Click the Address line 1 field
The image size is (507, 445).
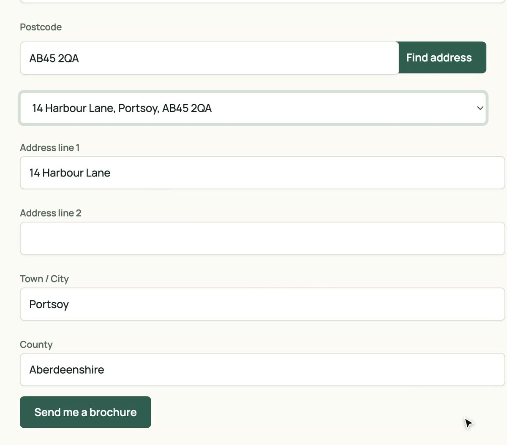(262, 173)
